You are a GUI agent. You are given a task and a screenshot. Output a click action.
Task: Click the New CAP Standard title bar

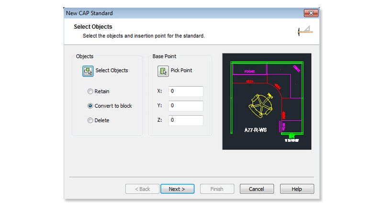(183, 13)
